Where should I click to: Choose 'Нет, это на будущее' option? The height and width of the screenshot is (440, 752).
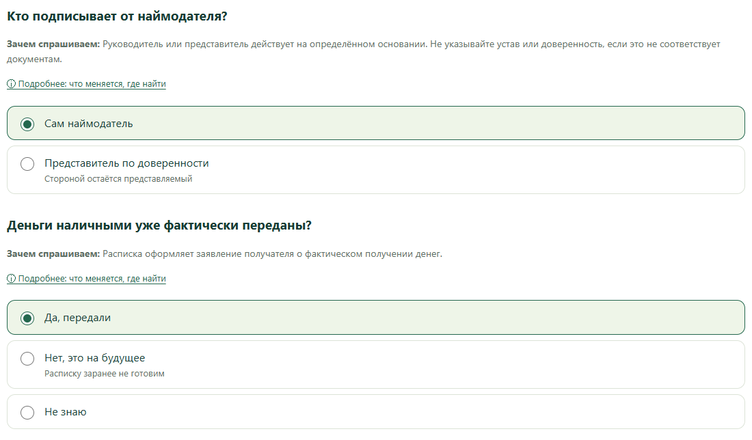pyautogui.click(x=375, y=365)
